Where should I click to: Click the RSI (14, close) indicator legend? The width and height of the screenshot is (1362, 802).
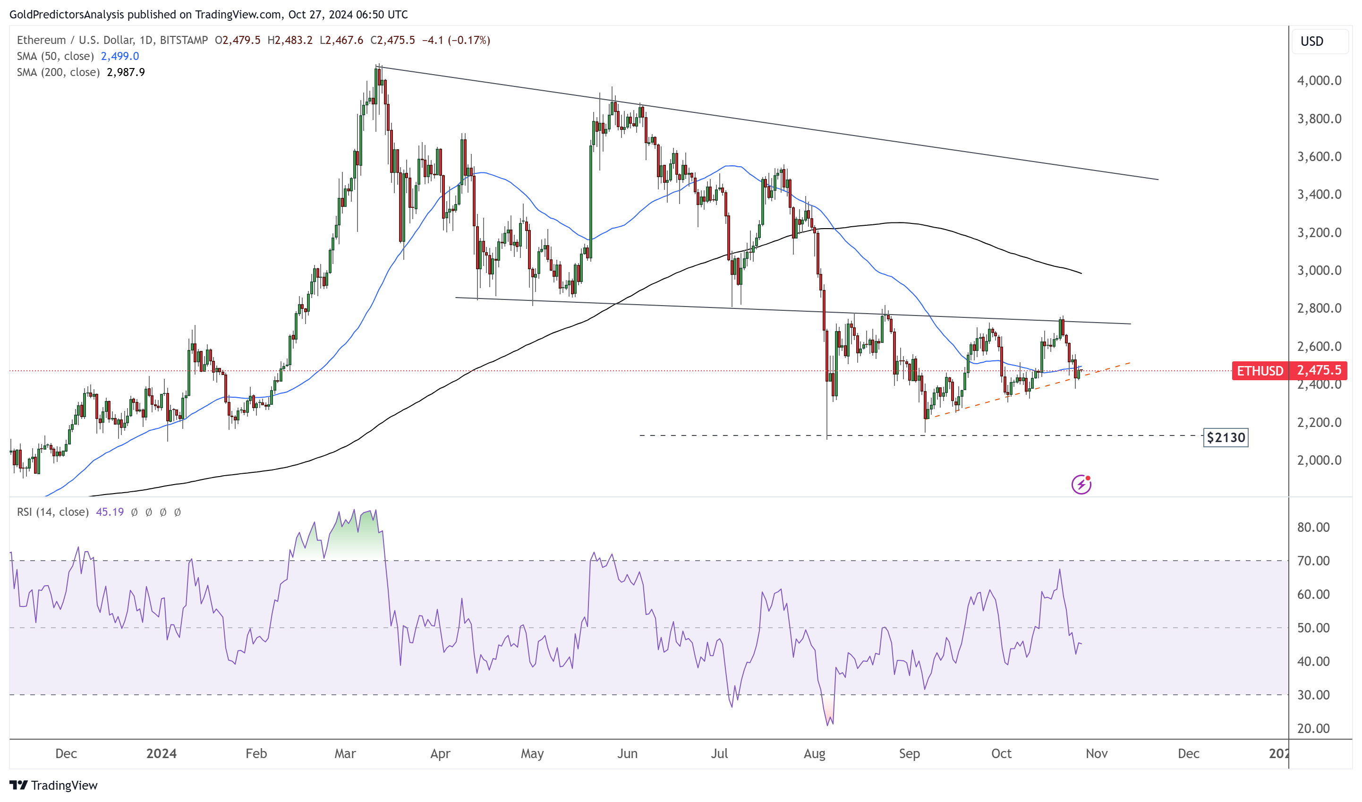point(52,512)
